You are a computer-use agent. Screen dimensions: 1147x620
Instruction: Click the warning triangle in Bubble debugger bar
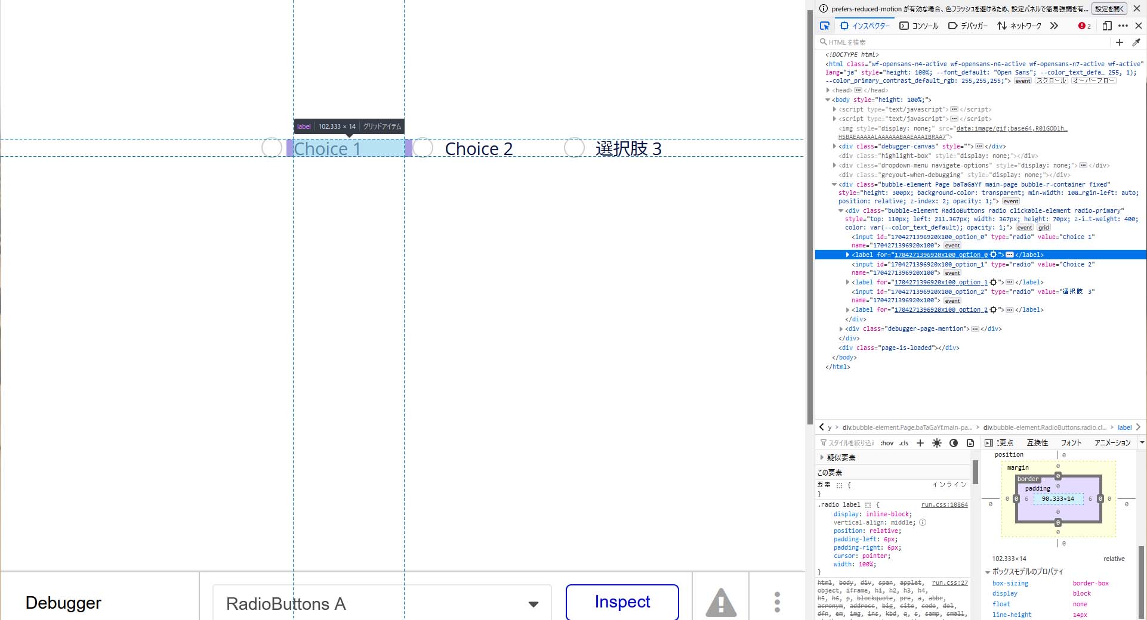point(721,602)
